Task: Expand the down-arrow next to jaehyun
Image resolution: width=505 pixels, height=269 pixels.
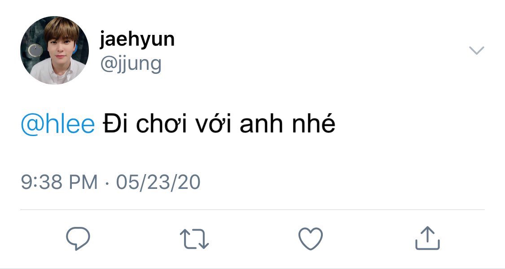Action: point(476,51)
